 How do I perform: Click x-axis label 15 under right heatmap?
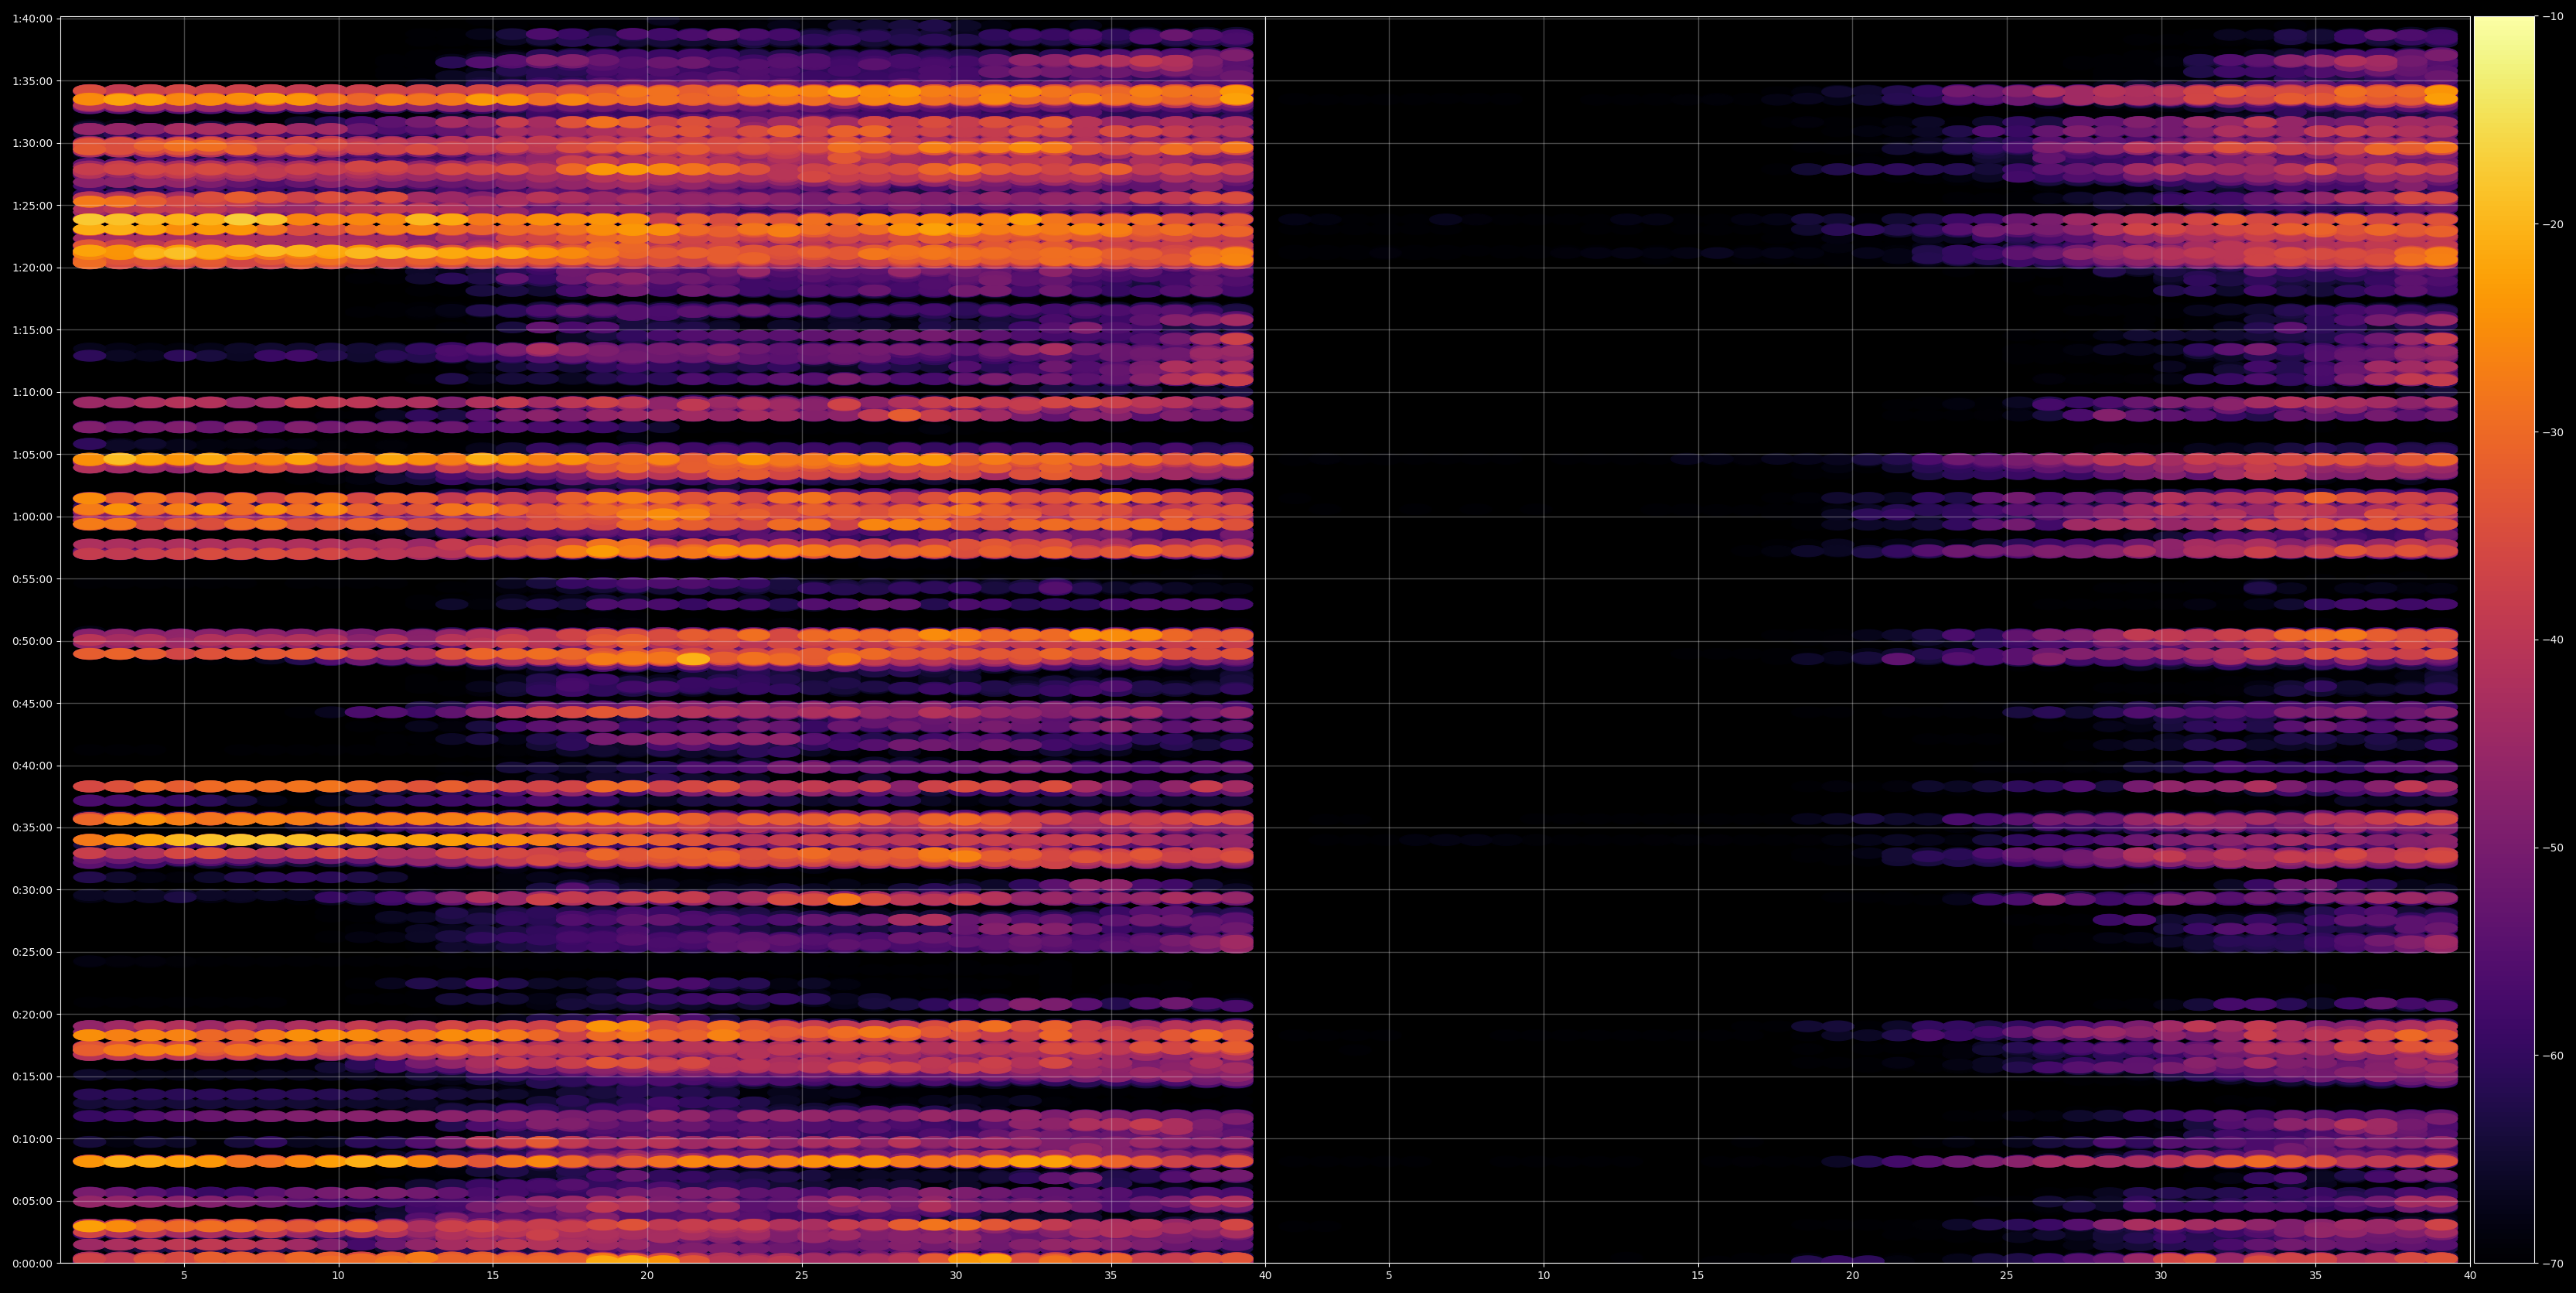(1698, 1276)
